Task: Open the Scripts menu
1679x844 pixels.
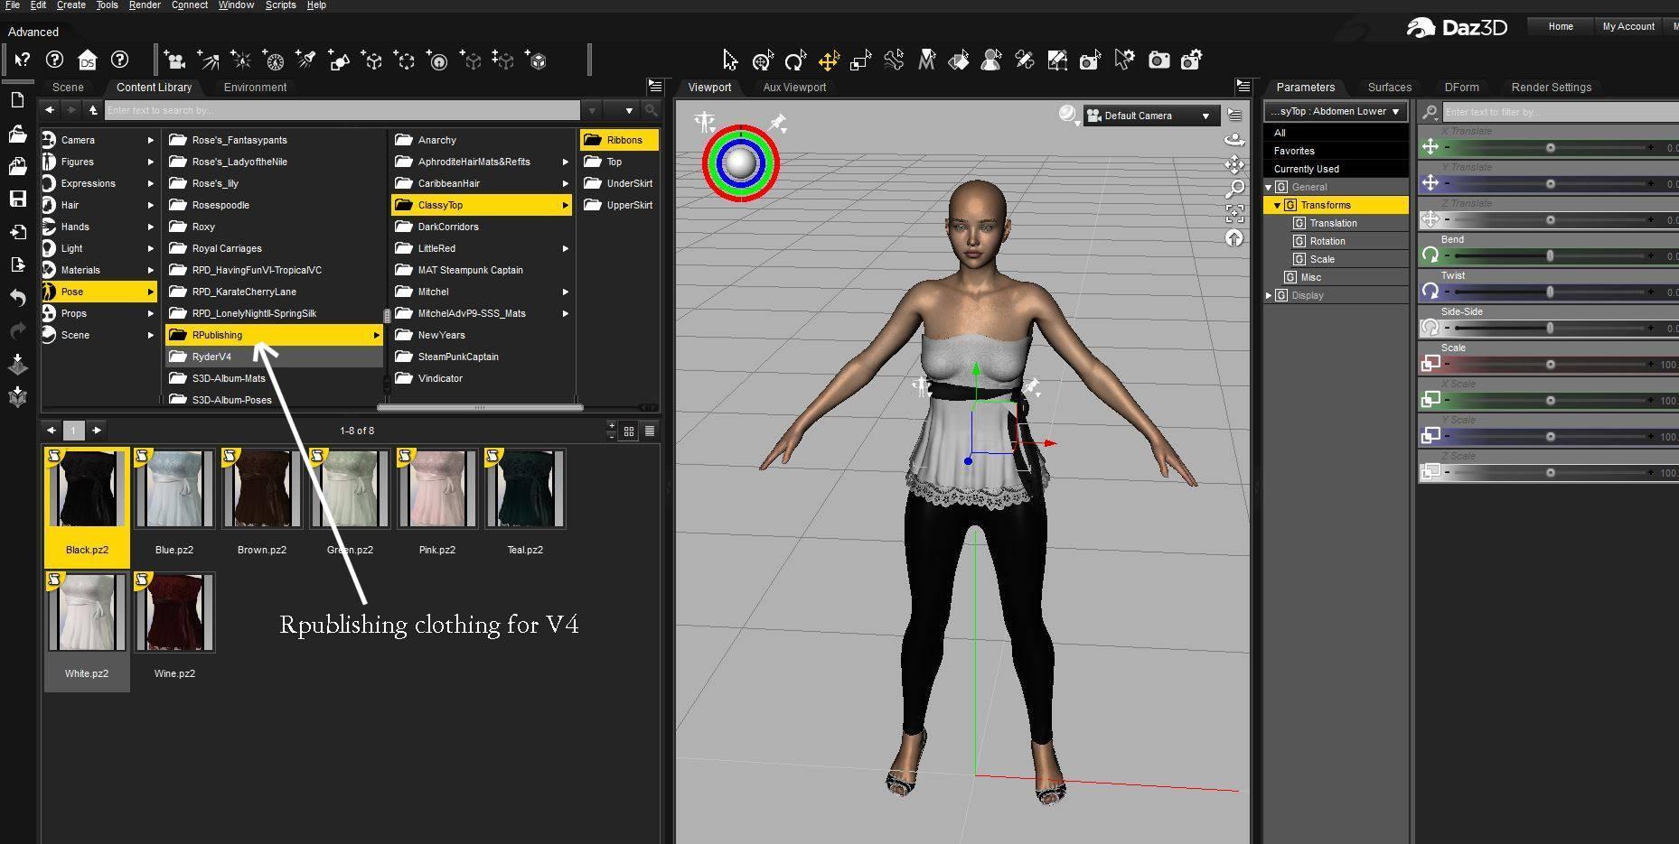Action: [281, 5]
